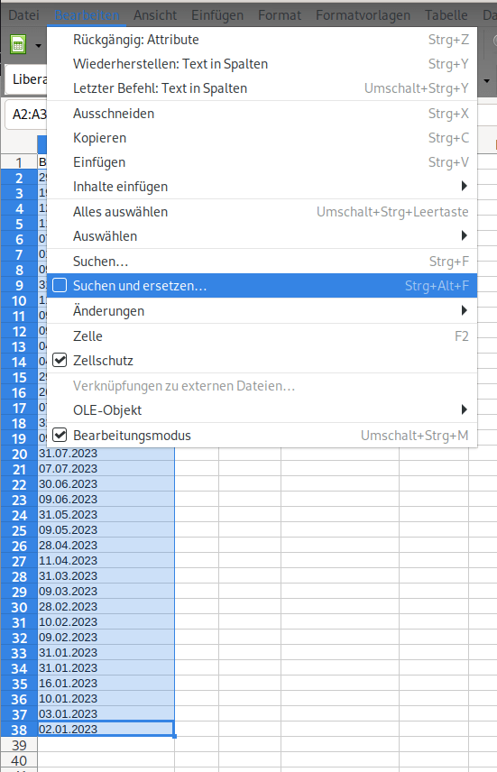Choose Wiederherstellen: Text in Spalten
The height and width of the screenshot is (772, 497).
[x=262, y=64]
